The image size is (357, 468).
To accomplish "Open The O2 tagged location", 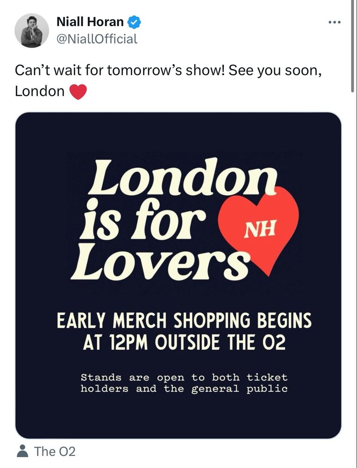I will (55, 451).
